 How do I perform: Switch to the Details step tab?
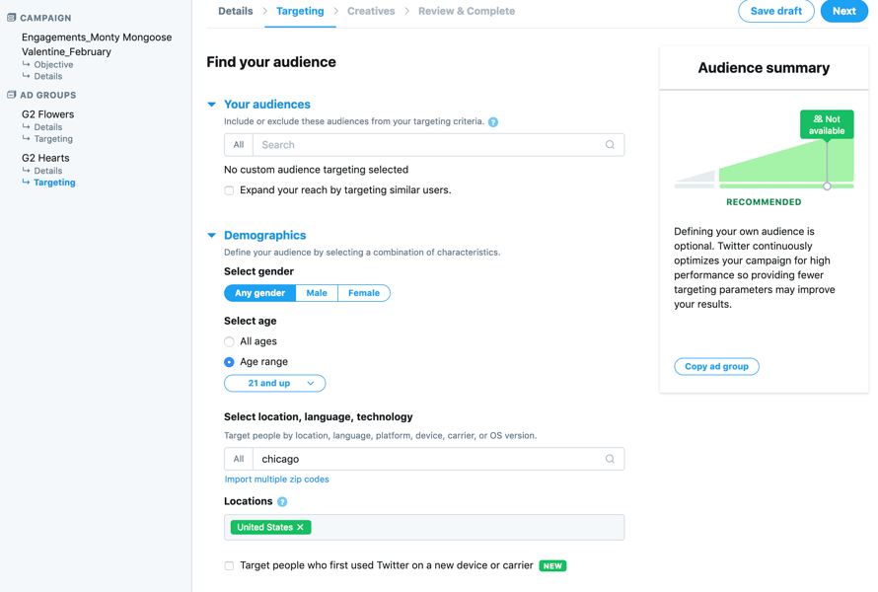pos(235,11)
